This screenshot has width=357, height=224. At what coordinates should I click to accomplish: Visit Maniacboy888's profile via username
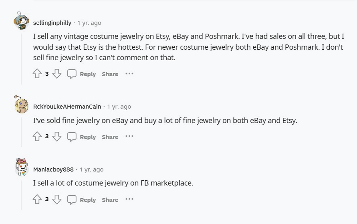coord(53,170)
